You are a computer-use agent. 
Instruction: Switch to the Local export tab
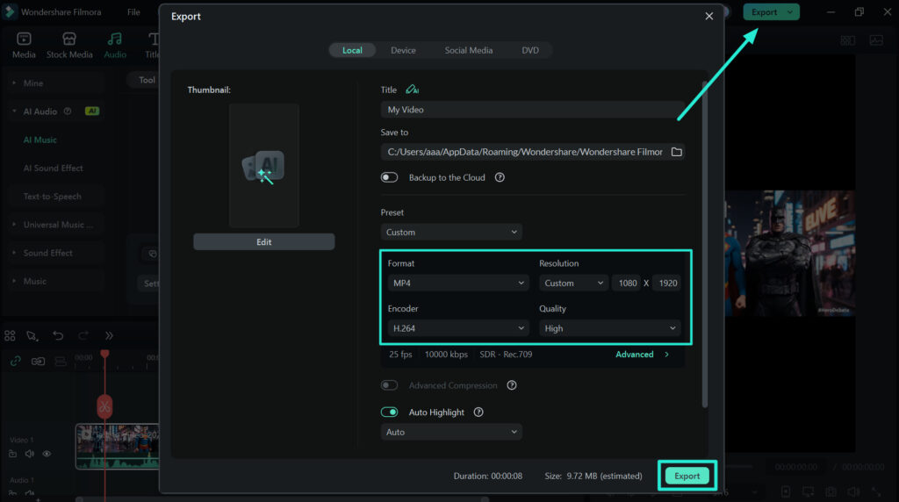coord(352,50)
